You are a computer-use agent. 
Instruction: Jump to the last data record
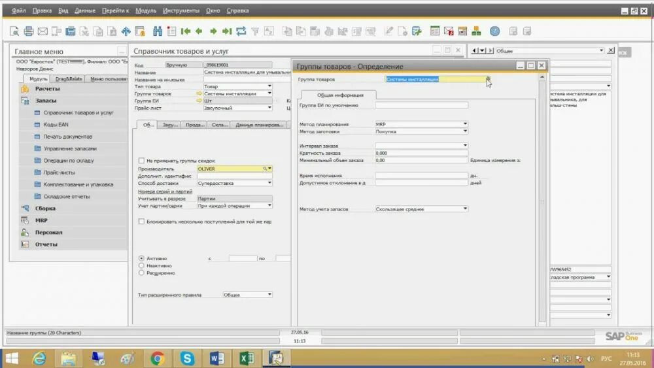pos(227,31)
